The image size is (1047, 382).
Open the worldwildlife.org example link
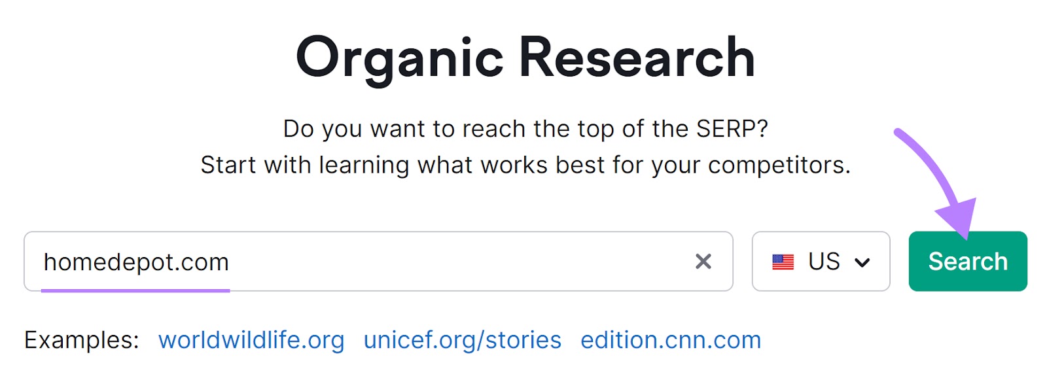click(x=253, y=339)
